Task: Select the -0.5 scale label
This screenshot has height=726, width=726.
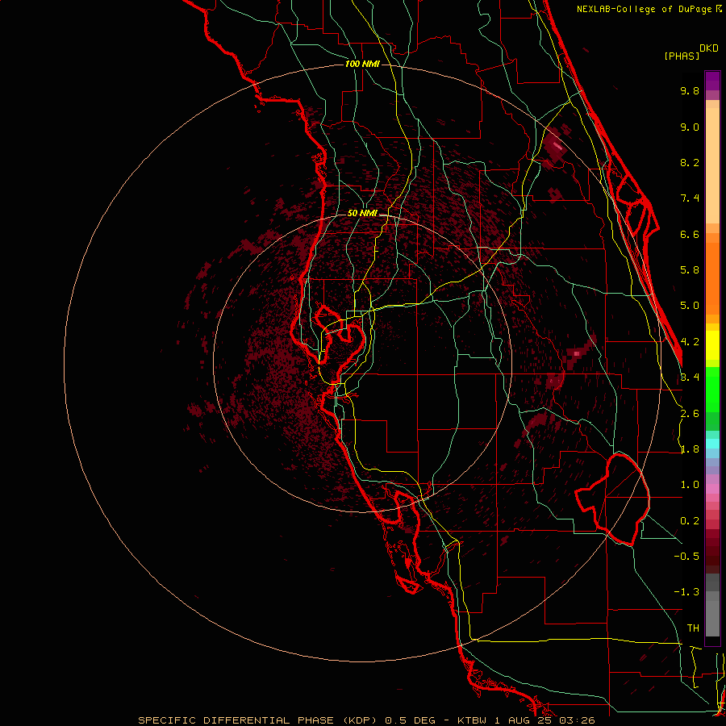Action: tap(686, 557)
